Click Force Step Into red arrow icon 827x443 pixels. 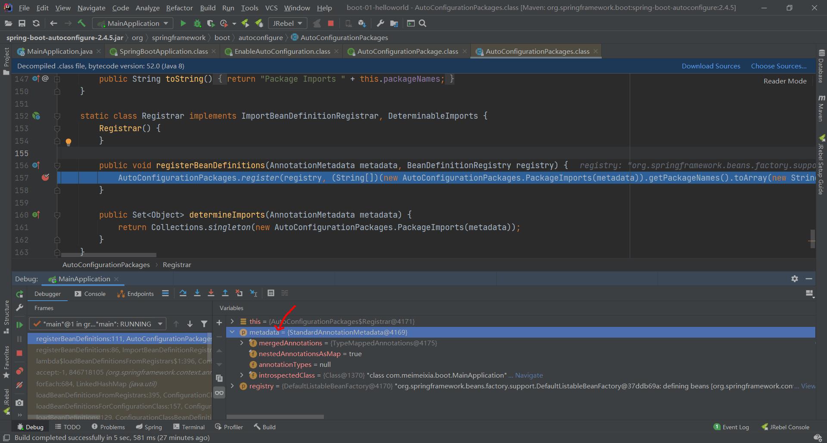[211, 293]
